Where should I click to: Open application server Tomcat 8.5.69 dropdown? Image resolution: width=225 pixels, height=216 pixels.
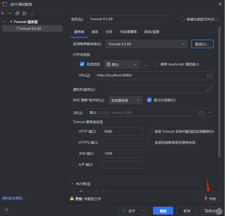146,44
